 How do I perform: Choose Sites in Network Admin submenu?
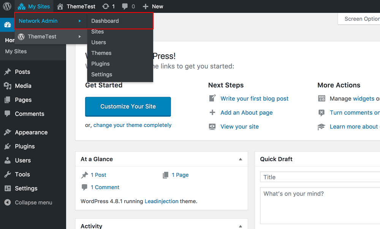tap(97, 32)
